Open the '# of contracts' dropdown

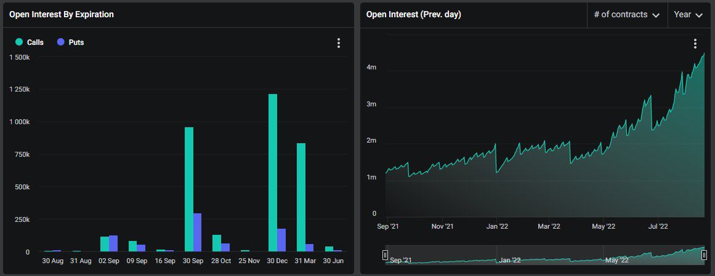tap(626, 15)
